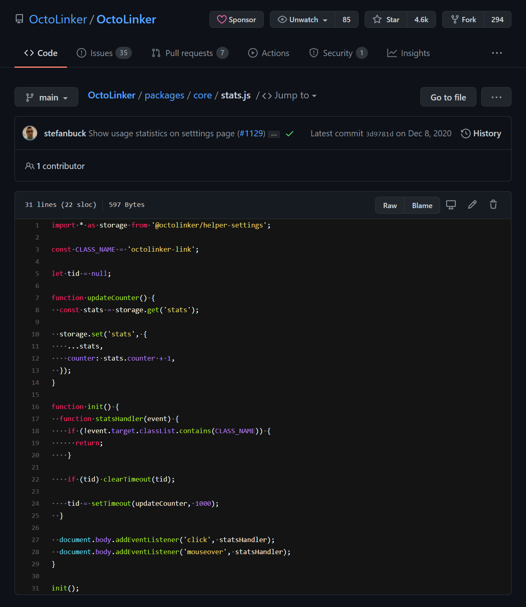526x607 pixels.
Task: Open the desktop display icon in file toolbar
Action: tap(451, 205)
